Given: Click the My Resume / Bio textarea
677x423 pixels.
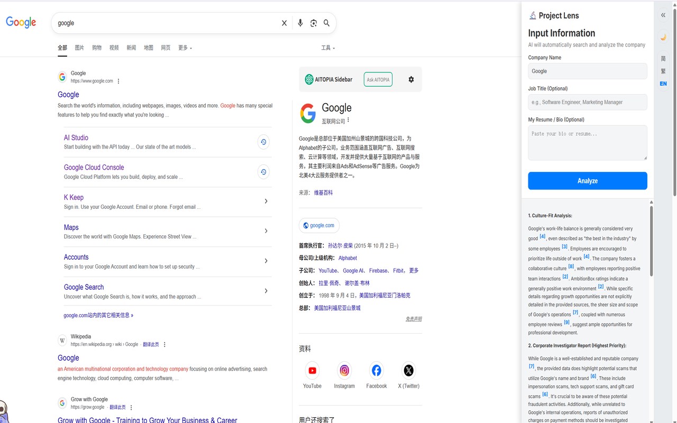Looking at the screenshot, I should tap(588, 143).
